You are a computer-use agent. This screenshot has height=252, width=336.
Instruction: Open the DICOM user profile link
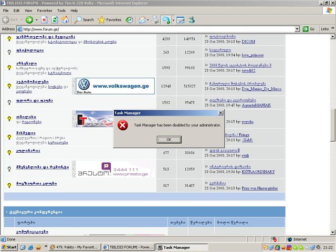point(248,41)
